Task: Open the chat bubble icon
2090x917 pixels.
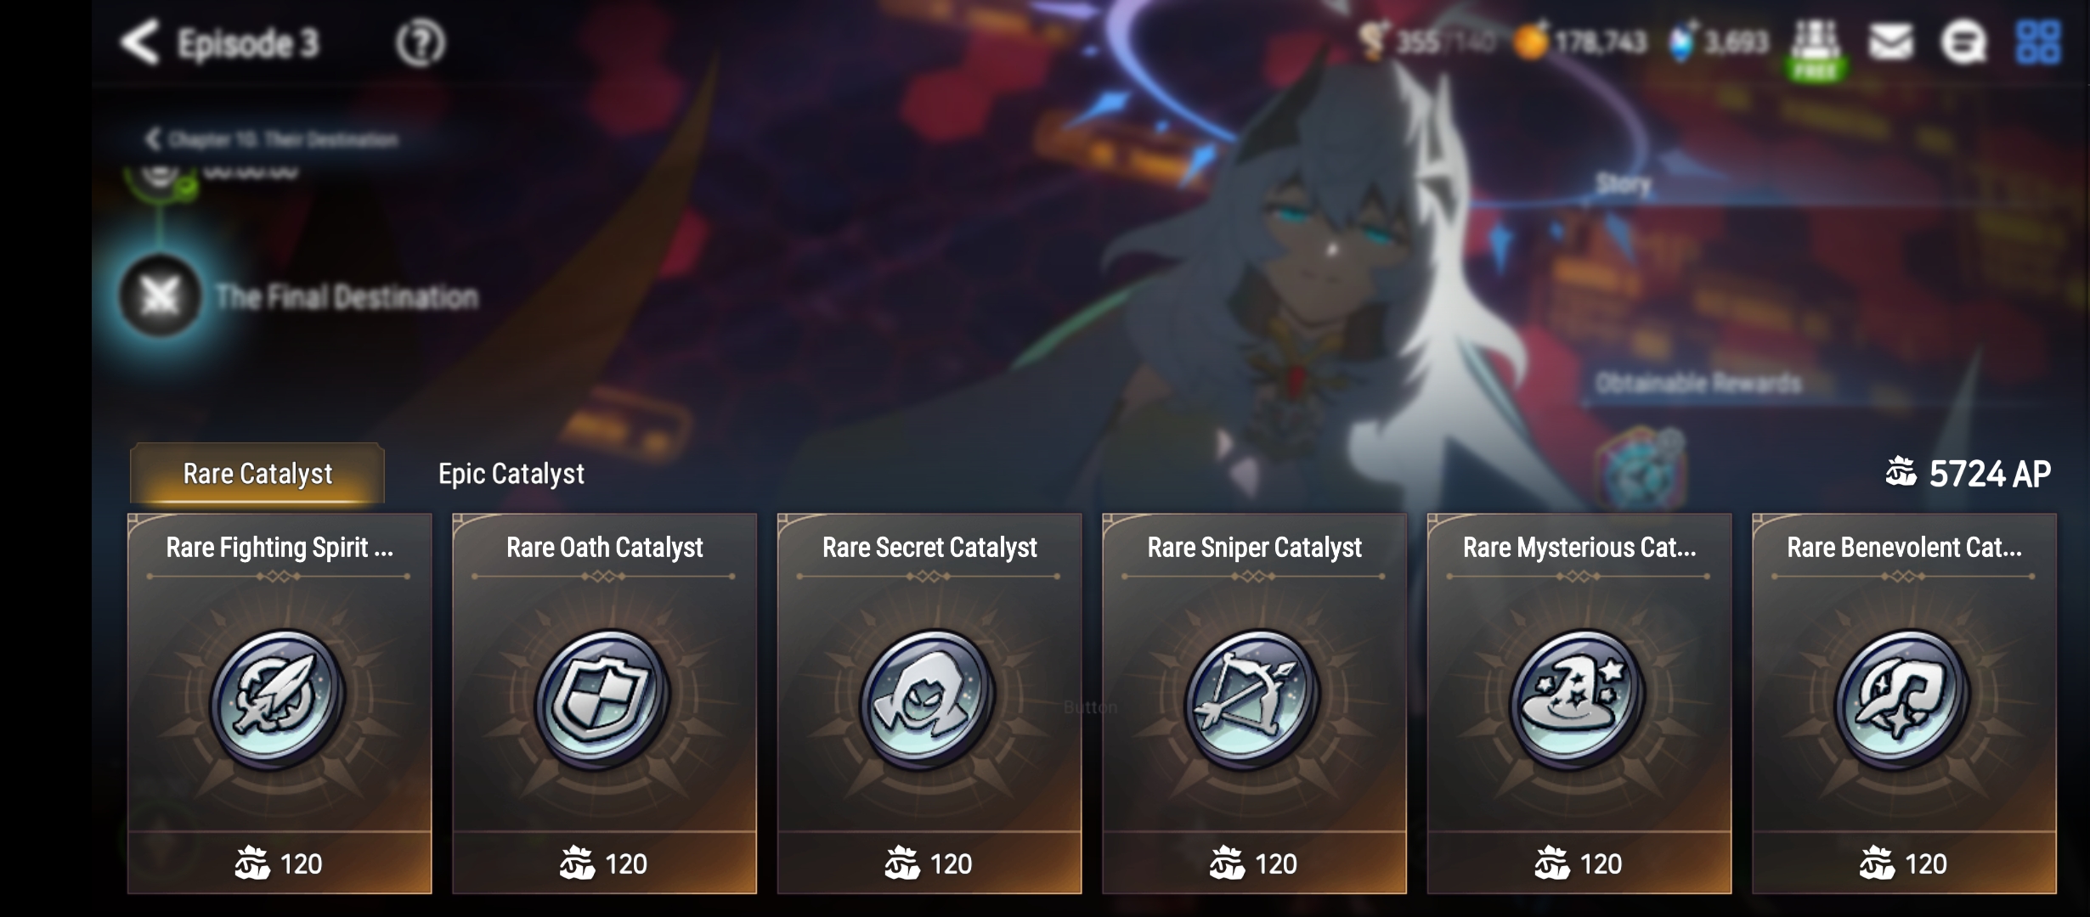Action: click(1963, 42)
